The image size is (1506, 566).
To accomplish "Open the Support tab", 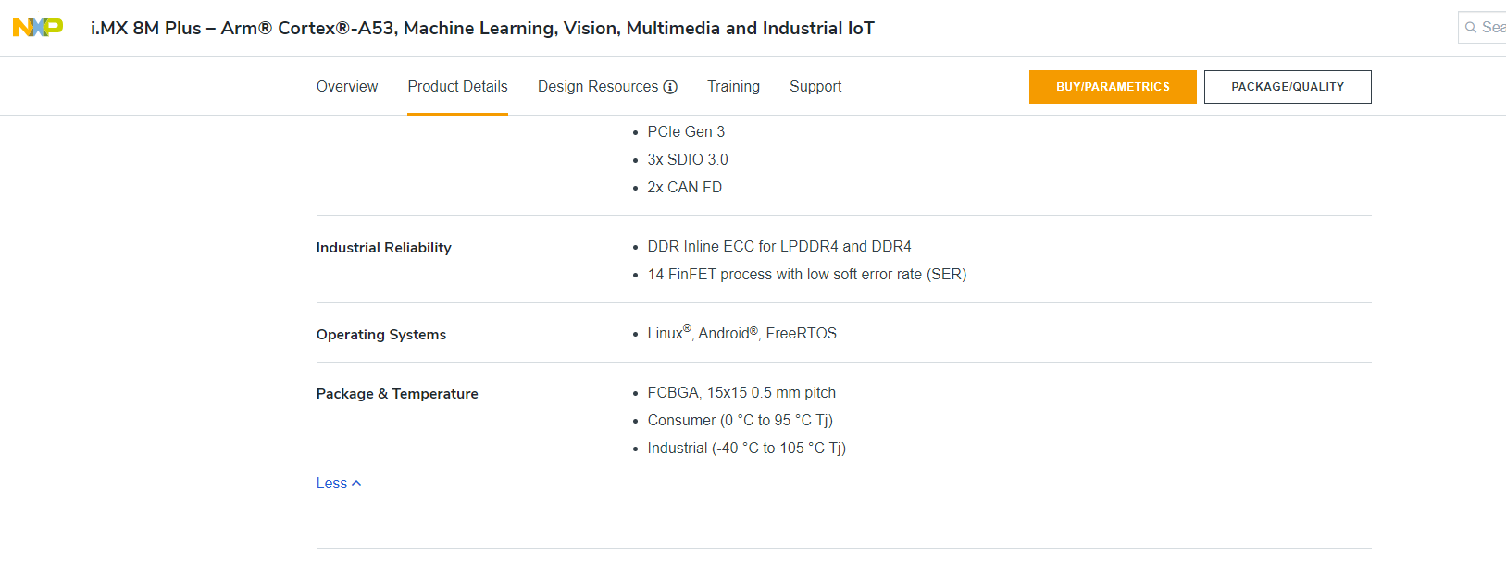I will (x=815, y=86).
